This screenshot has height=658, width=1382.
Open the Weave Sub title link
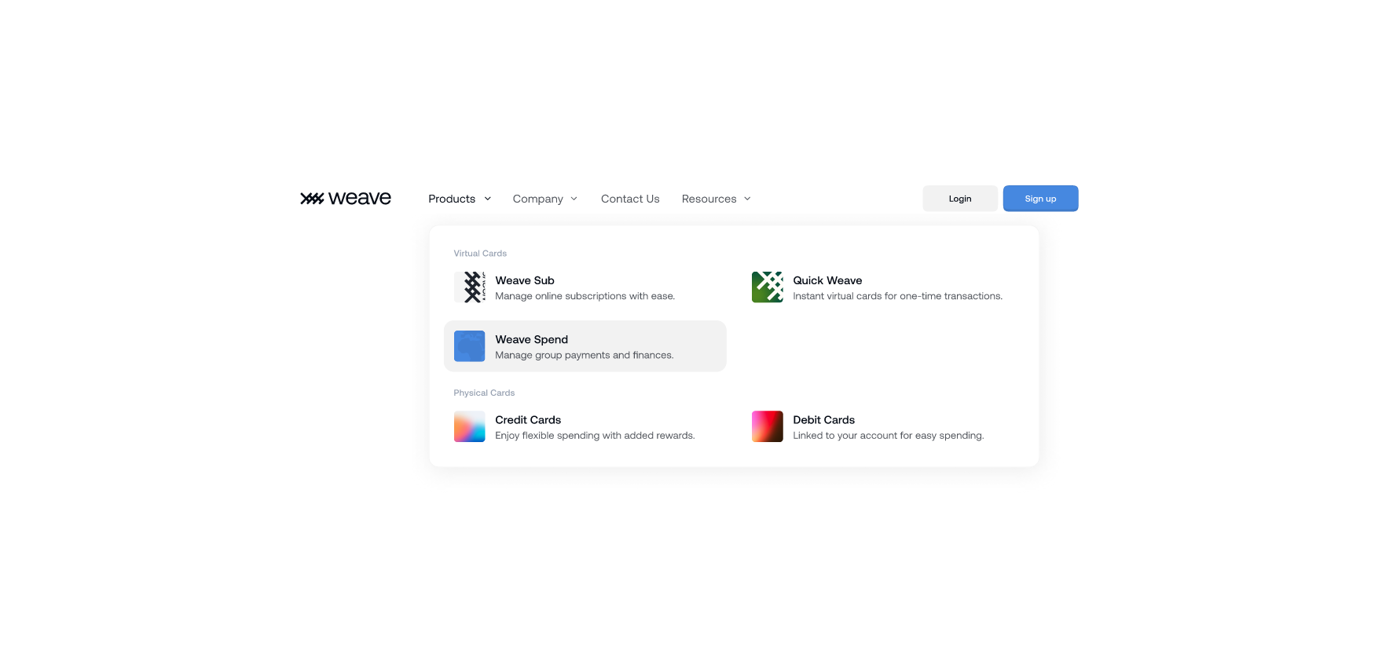coord(525,280)
